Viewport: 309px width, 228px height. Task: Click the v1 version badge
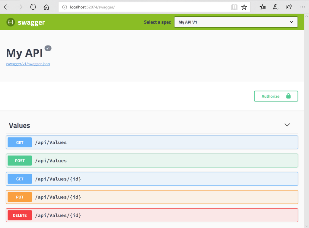click(48, 48)
